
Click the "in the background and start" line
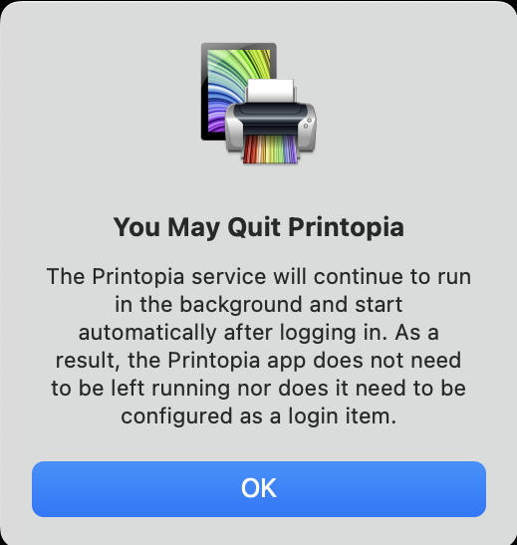(x=259, y=305)
